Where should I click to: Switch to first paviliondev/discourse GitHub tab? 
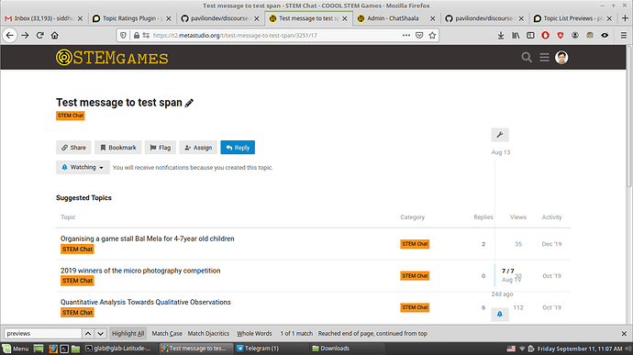[220, 18]
